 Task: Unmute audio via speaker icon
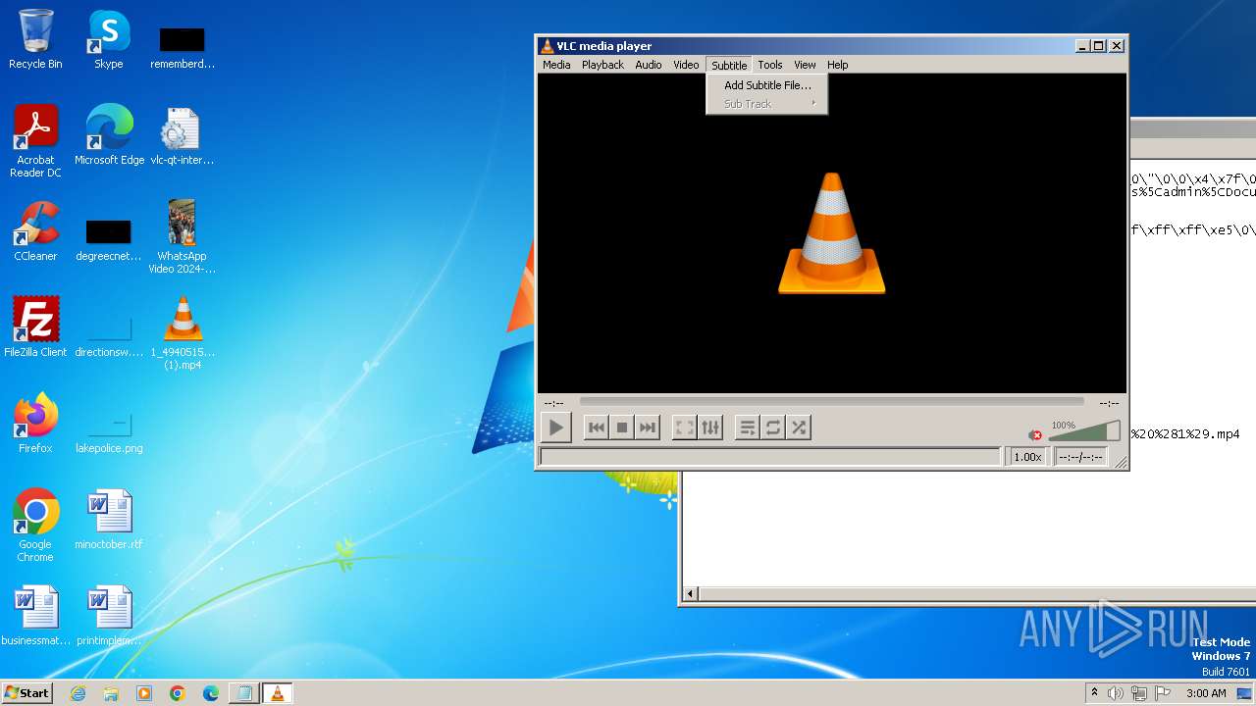coord(1035,434)
